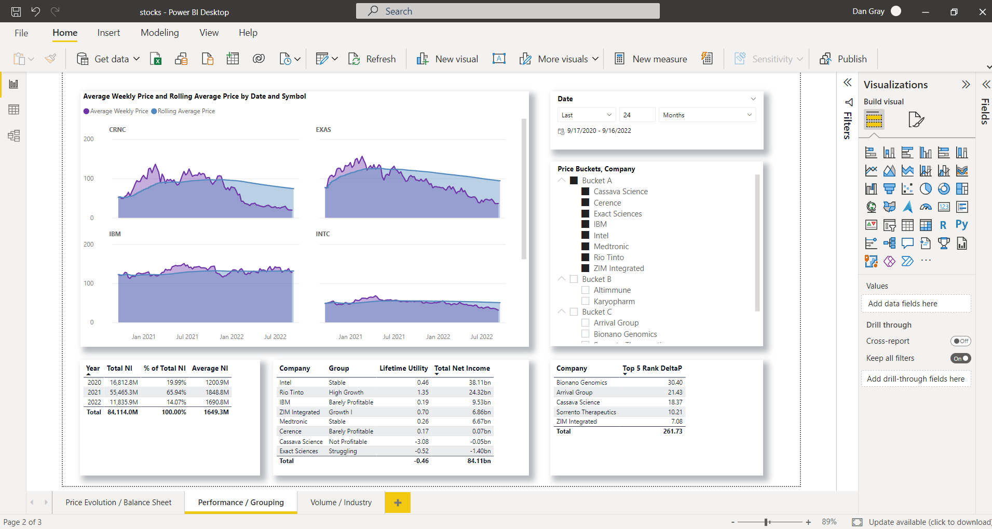Select the R script visual icon
The image size is (992, 529).
[x=943, y=225]
